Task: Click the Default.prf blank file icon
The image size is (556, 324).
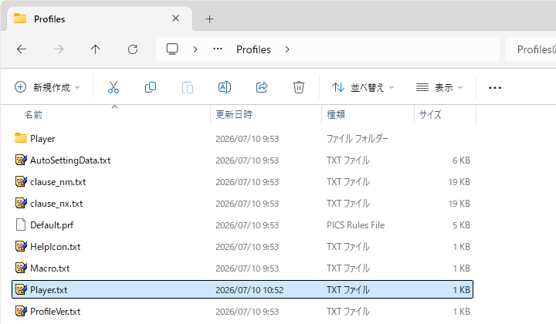Action: point(21,224)
